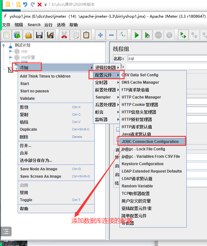This screenshot has width=207, height=246.
Task: Click the Remote start all icon
Action: click(x=183, y=35)
